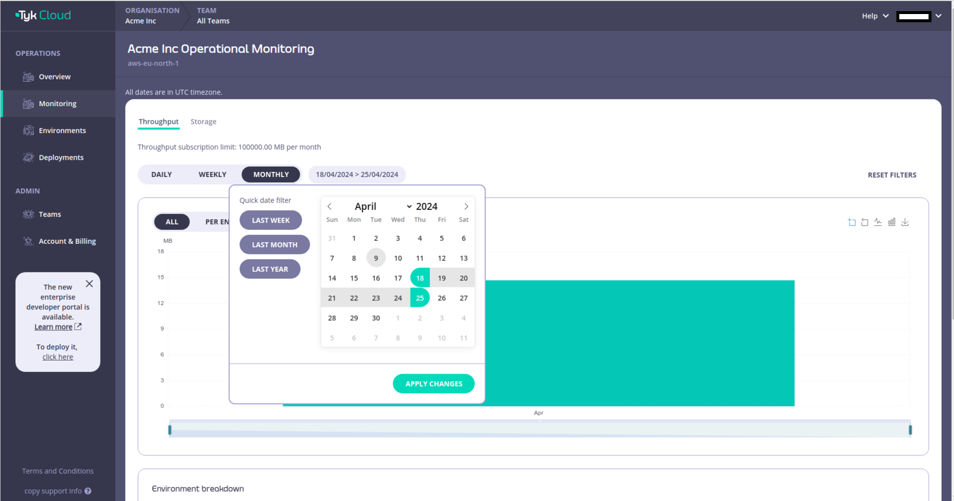Click the copy support info help icon

point(88,491)
